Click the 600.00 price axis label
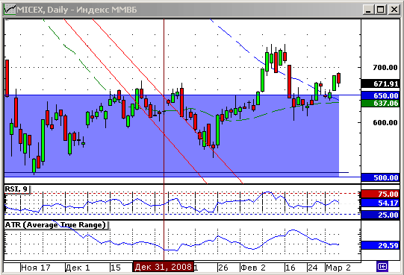This screenshot has width=404, height=275. click(x=385, y=123)
